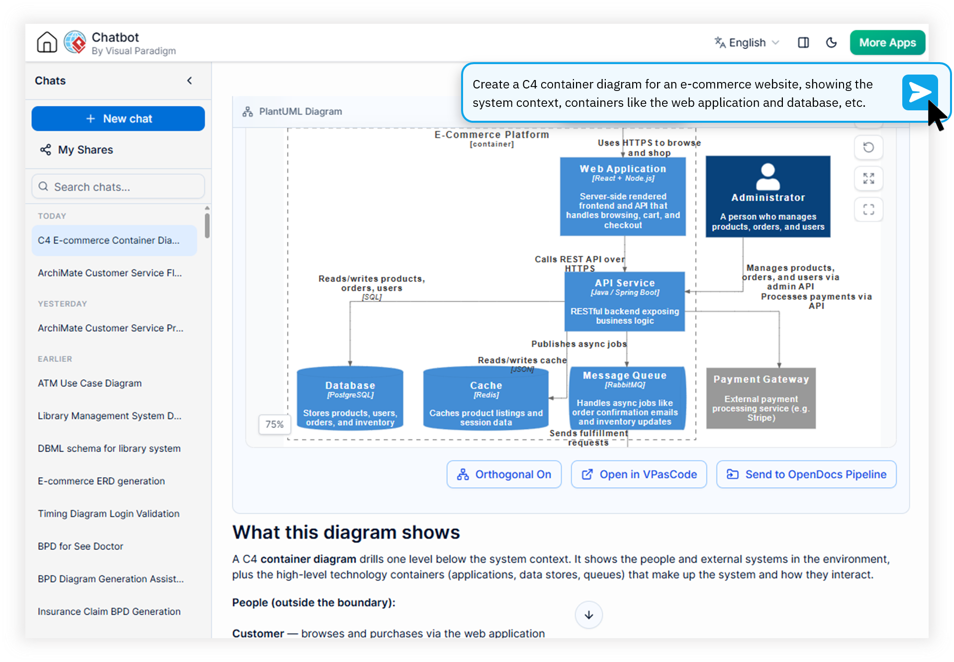
Task: Select the Web Application box in the diagram
Action: click(623, 197)
